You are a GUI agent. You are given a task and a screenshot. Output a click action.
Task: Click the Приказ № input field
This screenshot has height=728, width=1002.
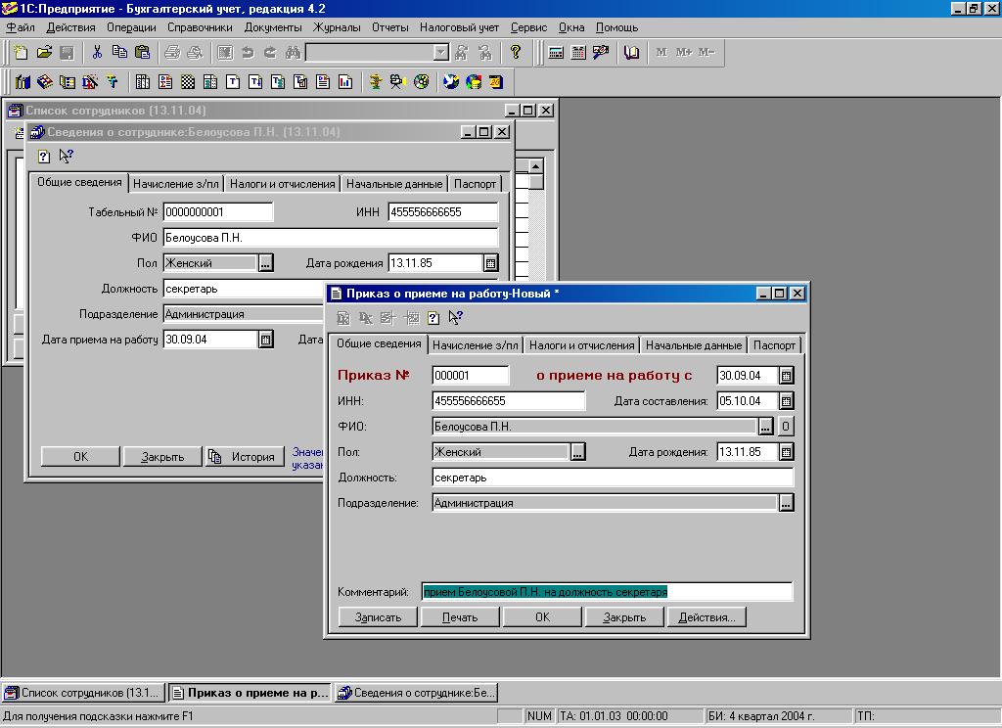click(471, 376)
